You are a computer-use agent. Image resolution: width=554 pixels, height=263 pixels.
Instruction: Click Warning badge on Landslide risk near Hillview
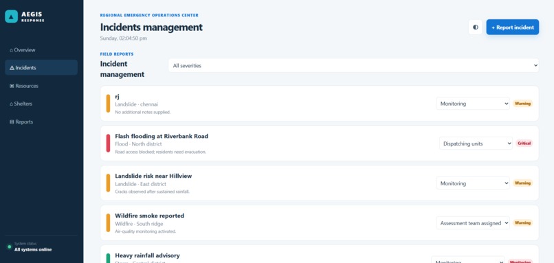pyautogui.click(x=522, y=183)
